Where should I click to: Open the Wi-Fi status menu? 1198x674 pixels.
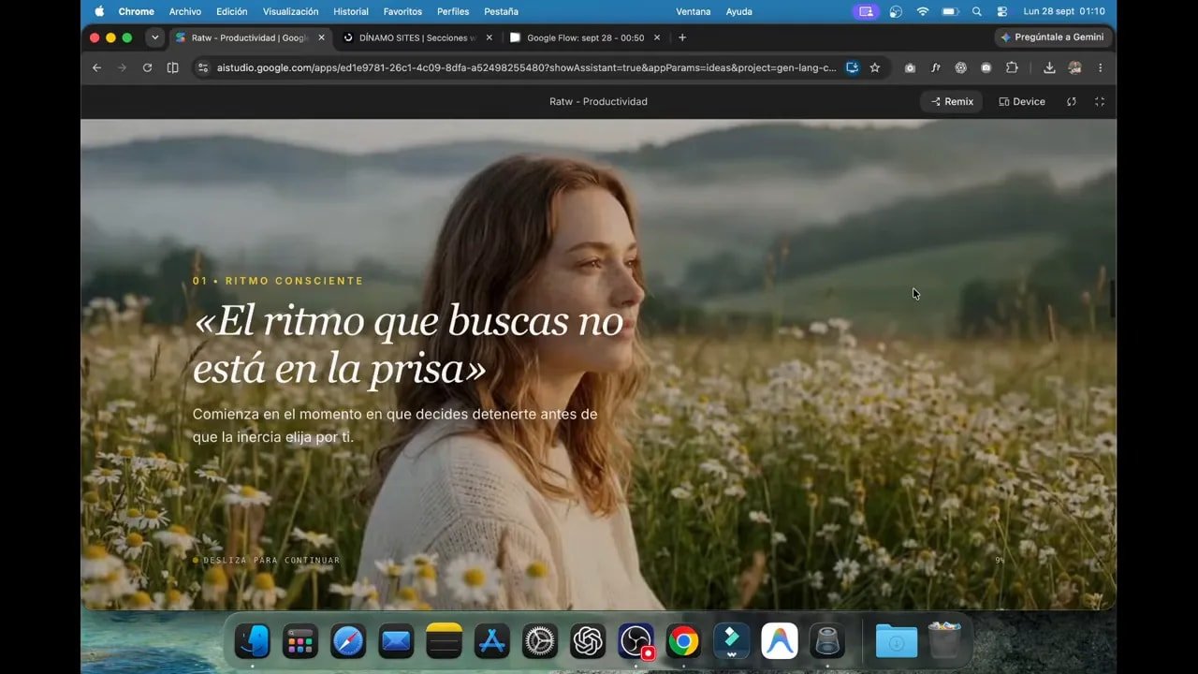point(923,11)
